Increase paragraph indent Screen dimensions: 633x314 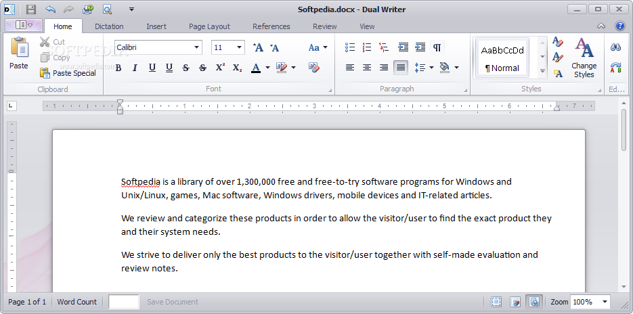[x=420, y=47]
